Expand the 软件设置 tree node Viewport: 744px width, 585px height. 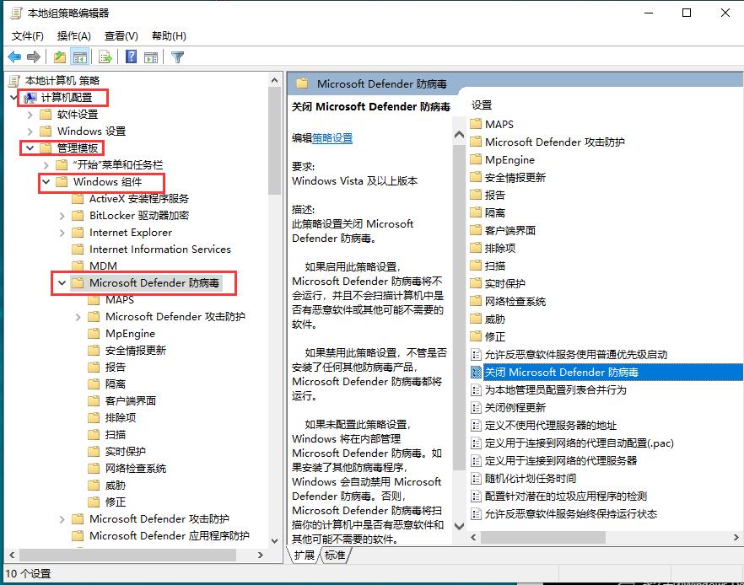click(x=30, y=115)
